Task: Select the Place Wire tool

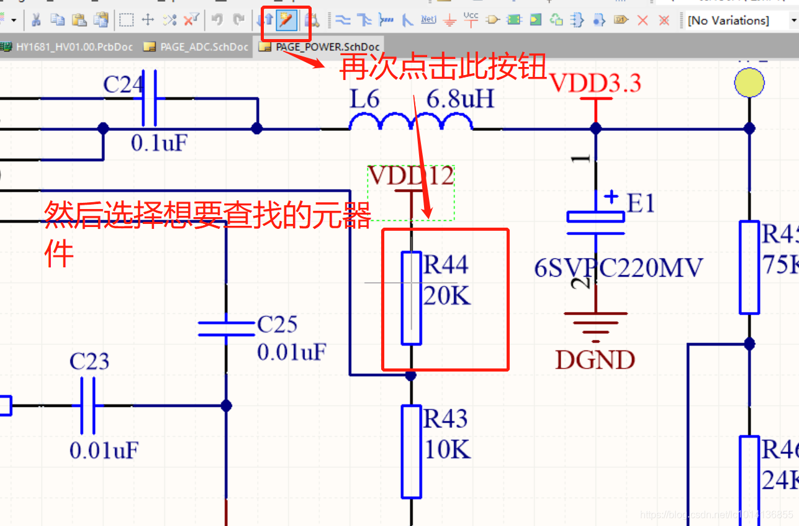Action: 343,20
